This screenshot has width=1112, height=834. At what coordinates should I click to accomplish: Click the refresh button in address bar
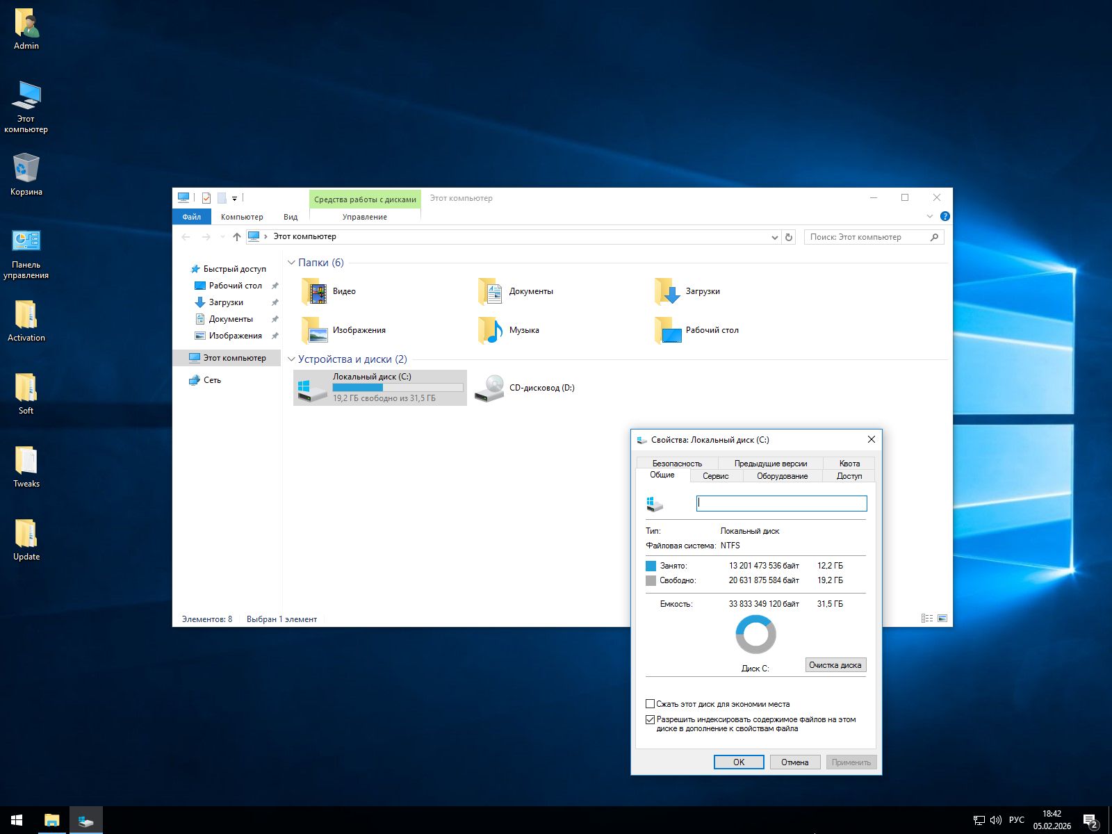pos(789,237)
